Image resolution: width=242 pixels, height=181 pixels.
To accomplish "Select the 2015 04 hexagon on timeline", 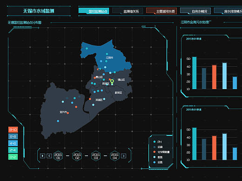I will click(x=115, y=156).
